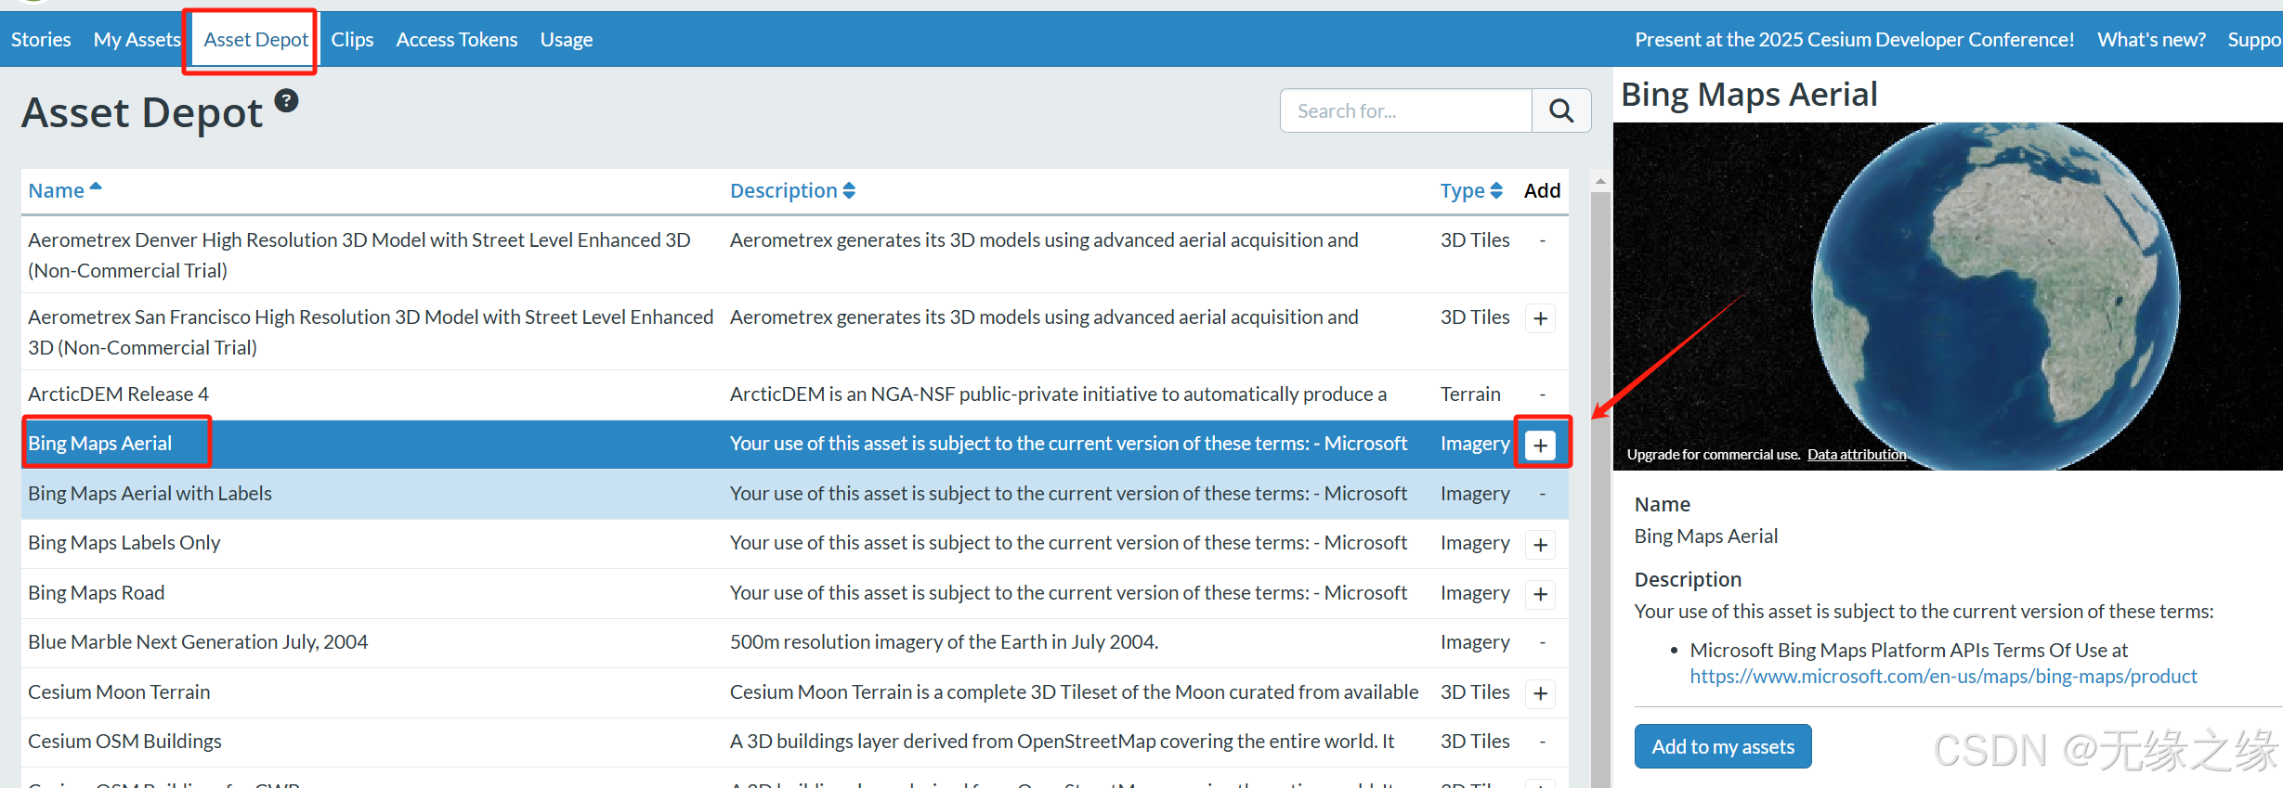2283x788 pixels.
Task: Open the My Assets tab
Action: click(137, 39)
